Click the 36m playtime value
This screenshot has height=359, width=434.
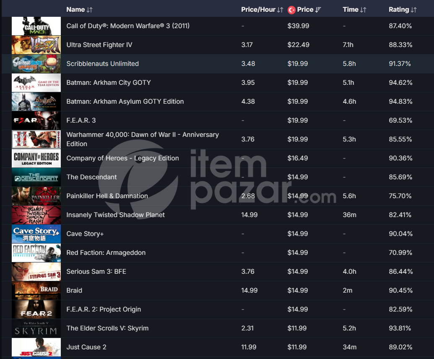click(x=350, y=215)
